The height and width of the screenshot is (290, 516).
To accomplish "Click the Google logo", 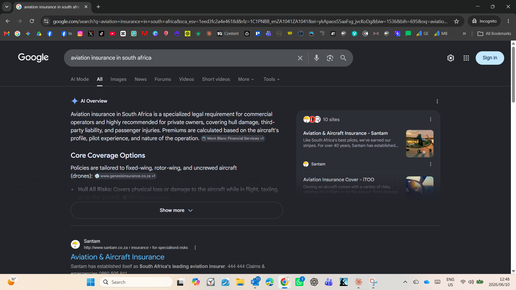I will 33,57.
